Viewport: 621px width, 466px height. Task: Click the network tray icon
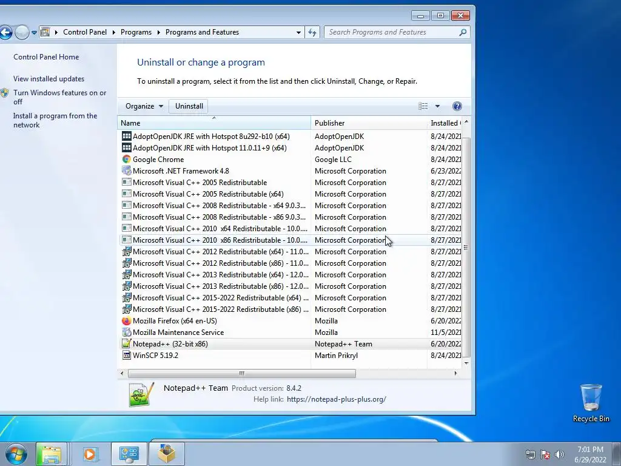[x=530, y=454]
